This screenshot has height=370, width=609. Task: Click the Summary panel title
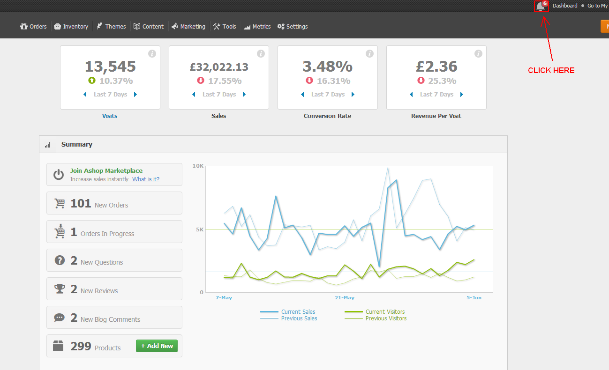77,144
